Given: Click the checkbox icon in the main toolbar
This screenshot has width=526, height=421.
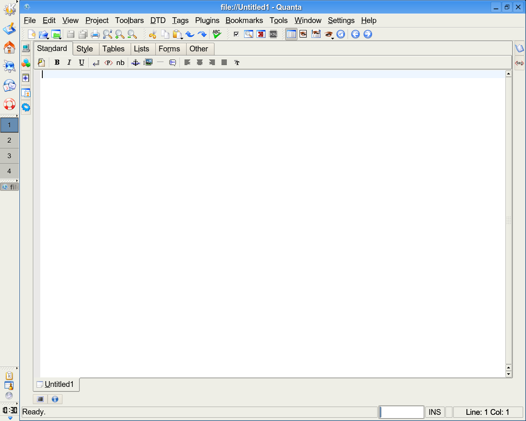Looking at the screenshot, I should pyautogui.click(x=236, y=34).
